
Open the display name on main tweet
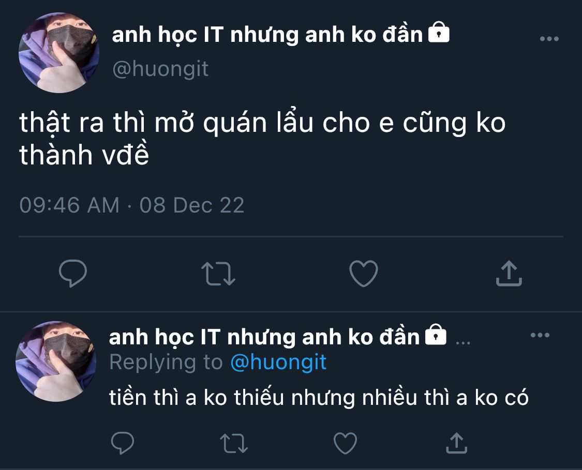(267, 35)
